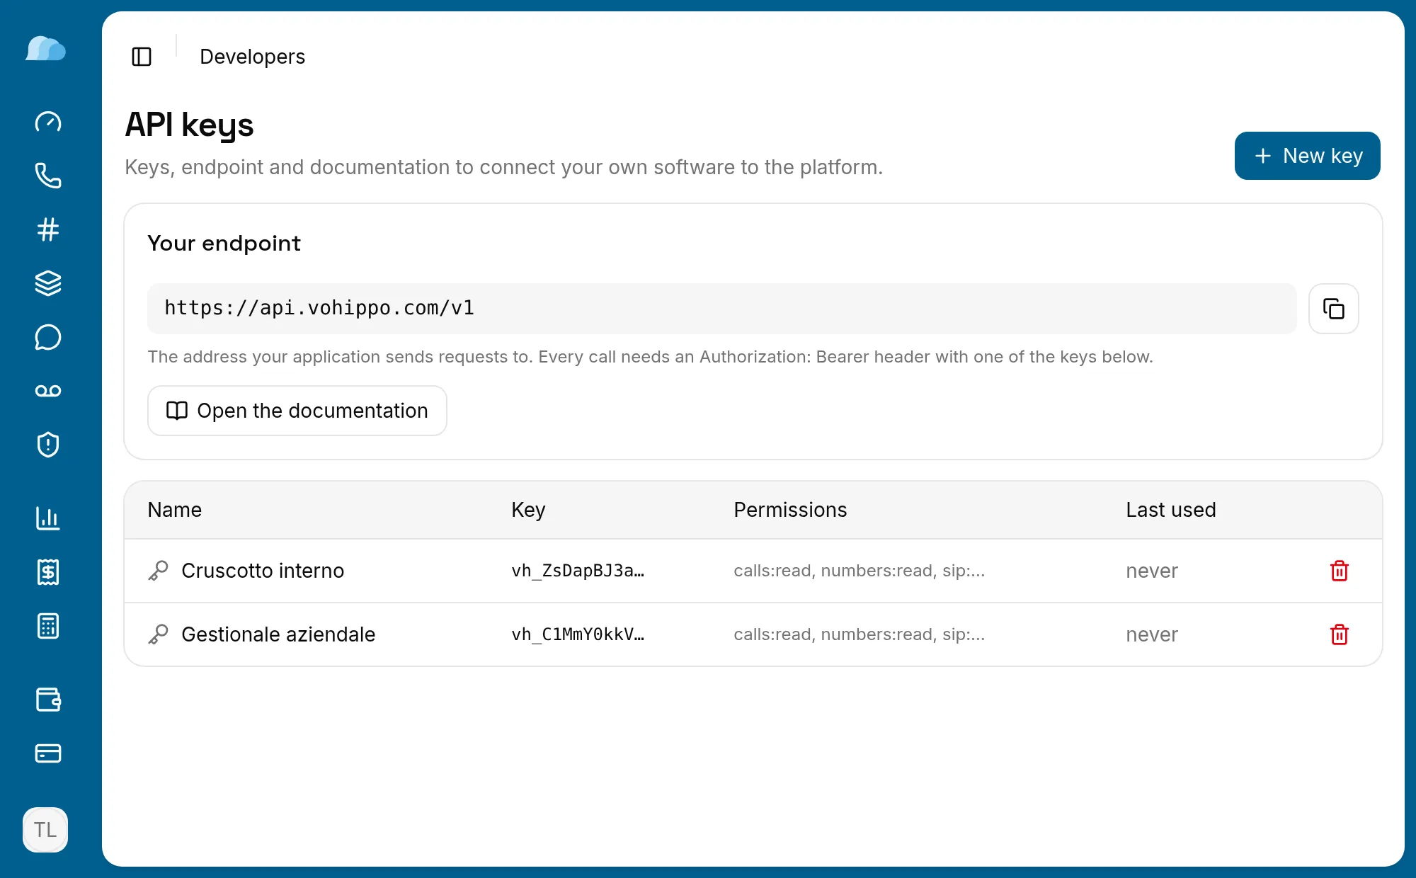This screenshot has height=878, width=1416.
Task: Open the dashboard gauge icon
Action: point(48,122)
